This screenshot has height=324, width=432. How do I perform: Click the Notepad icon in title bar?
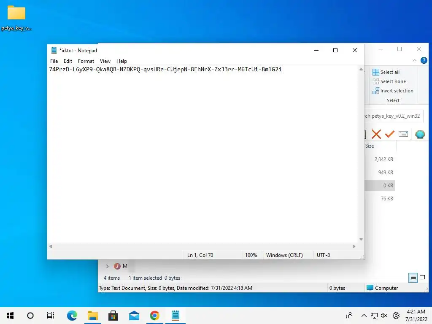[54, 50]
